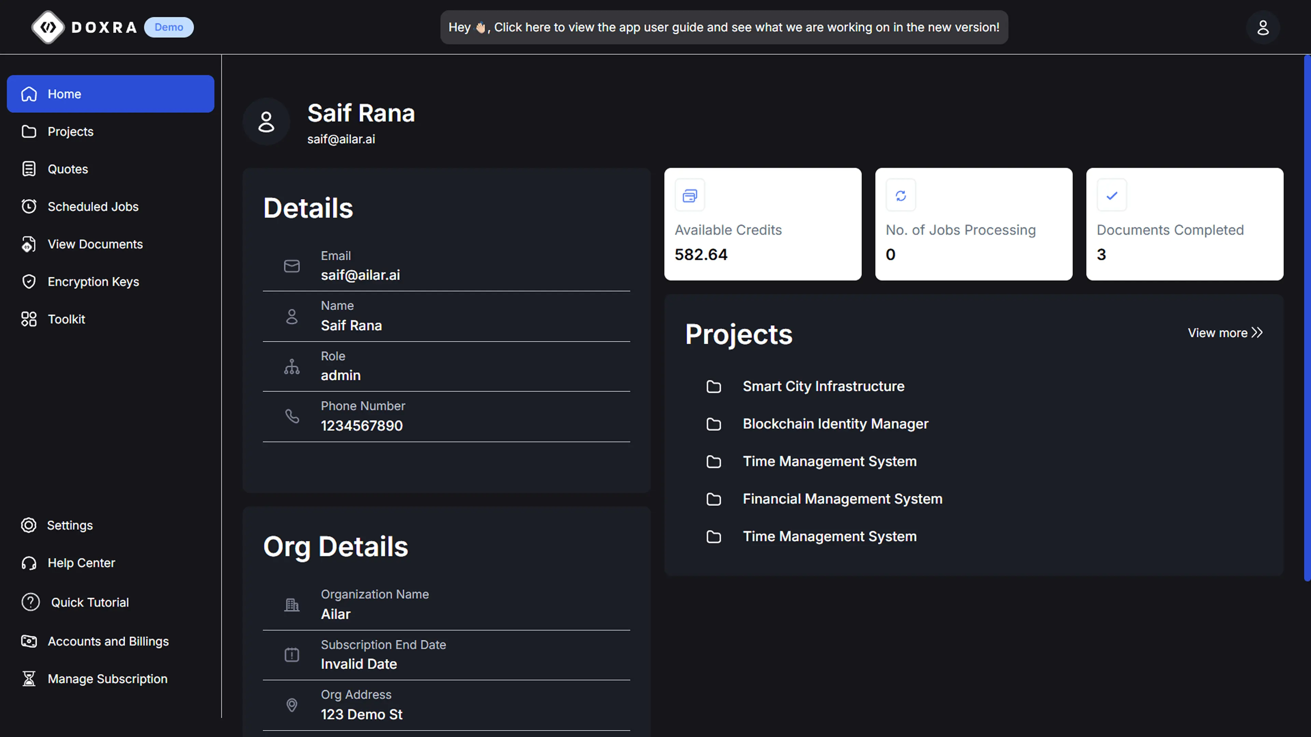Select View Documents in sidebar
The width and height of the screenshot is (1311, 737).
110,244
